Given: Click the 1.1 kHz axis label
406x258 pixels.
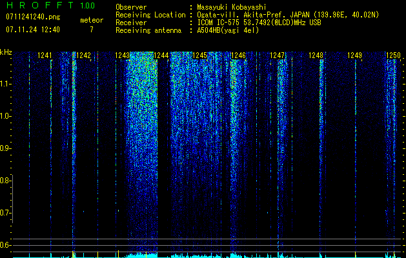Looking at the screenshot, I should click(x=5, y=84).
